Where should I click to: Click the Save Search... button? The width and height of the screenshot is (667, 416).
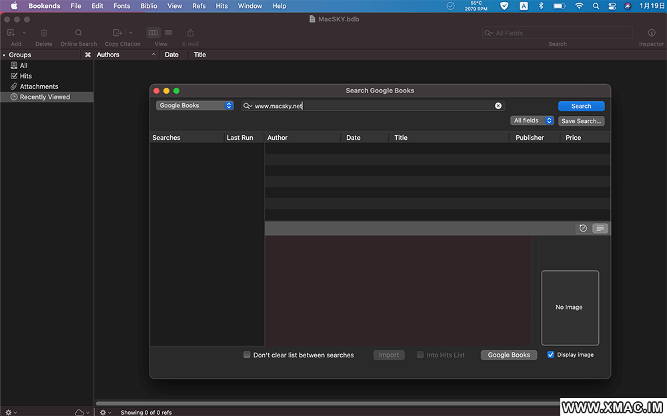(581, 121)
